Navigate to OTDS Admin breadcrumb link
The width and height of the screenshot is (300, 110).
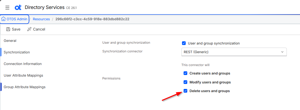pos(17,19)
